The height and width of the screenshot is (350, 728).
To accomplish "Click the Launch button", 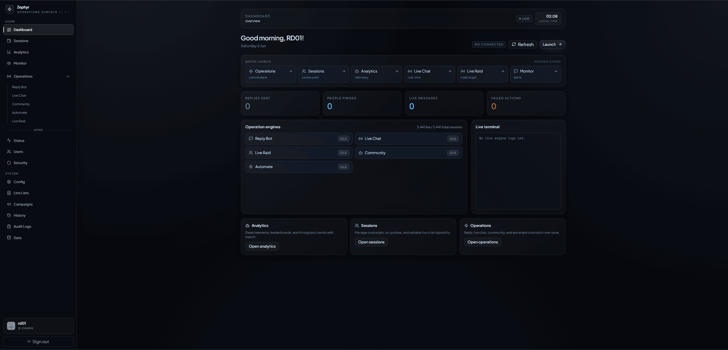I will (552, 44).
